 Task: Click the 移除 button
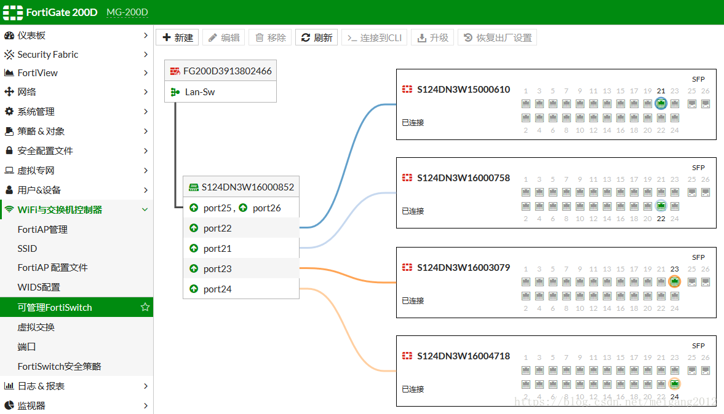270,37
